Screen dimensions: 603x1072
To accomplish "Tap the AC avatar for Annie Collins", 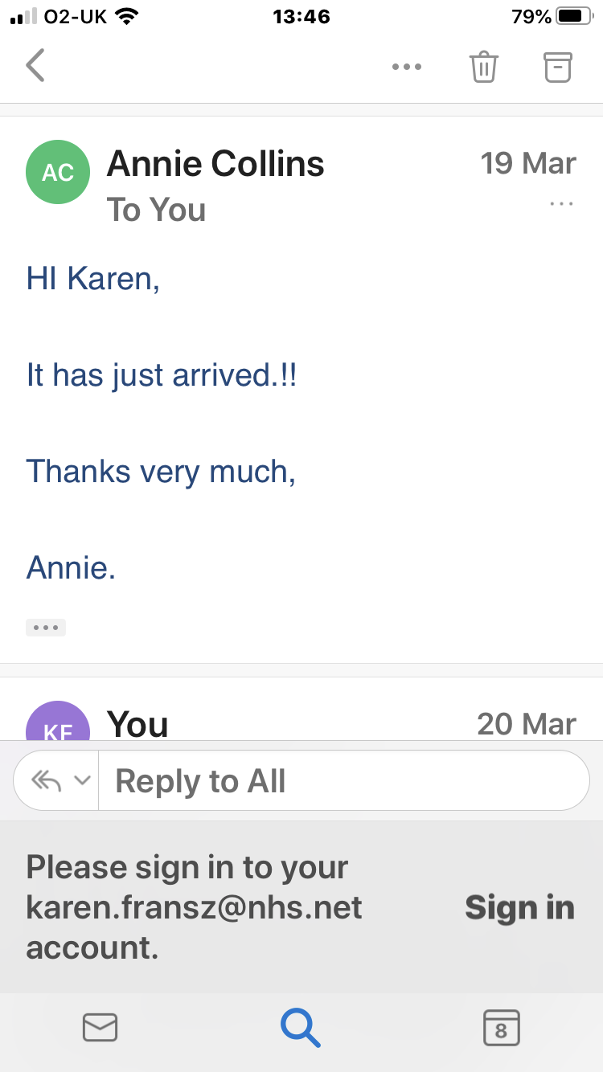I will (58, 173).
